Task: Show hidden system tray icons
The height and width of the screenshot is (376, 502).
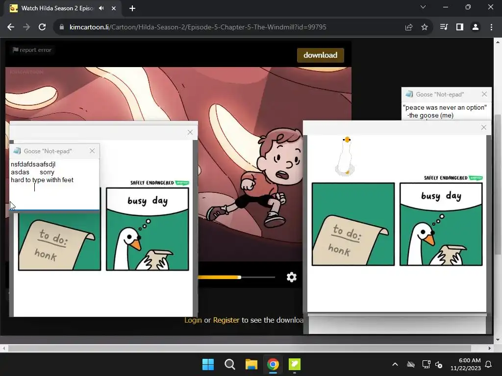Action: point(395,364)
